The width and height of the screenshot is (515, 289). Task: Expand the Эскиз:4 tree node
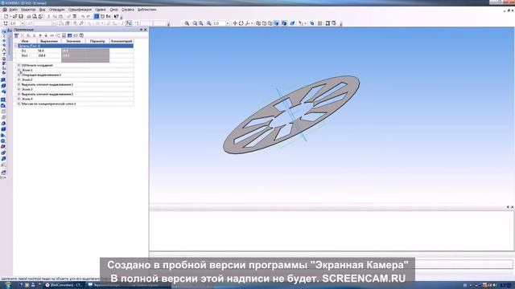tap(19, 99)
